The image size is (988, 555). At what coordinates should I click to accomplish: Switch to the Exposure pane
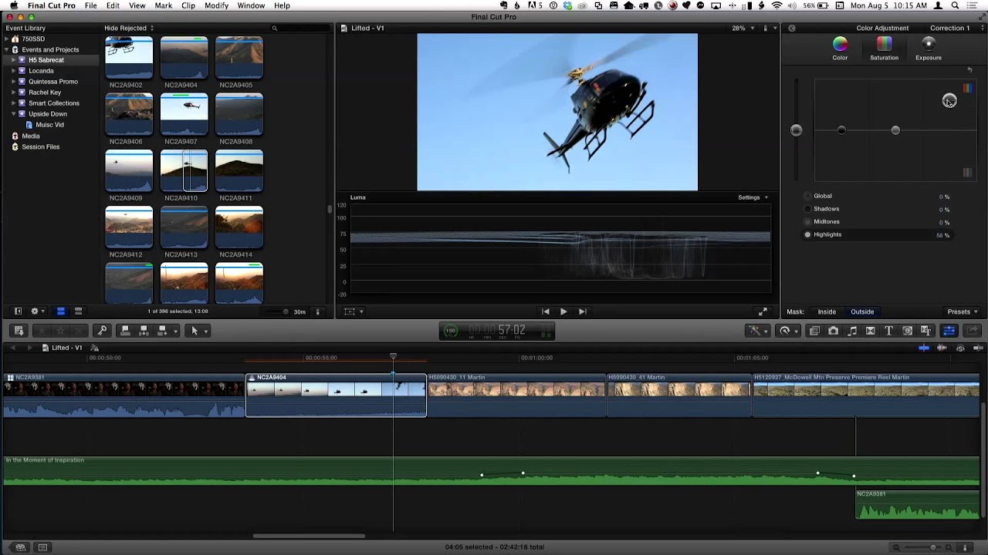coord(929,49)
